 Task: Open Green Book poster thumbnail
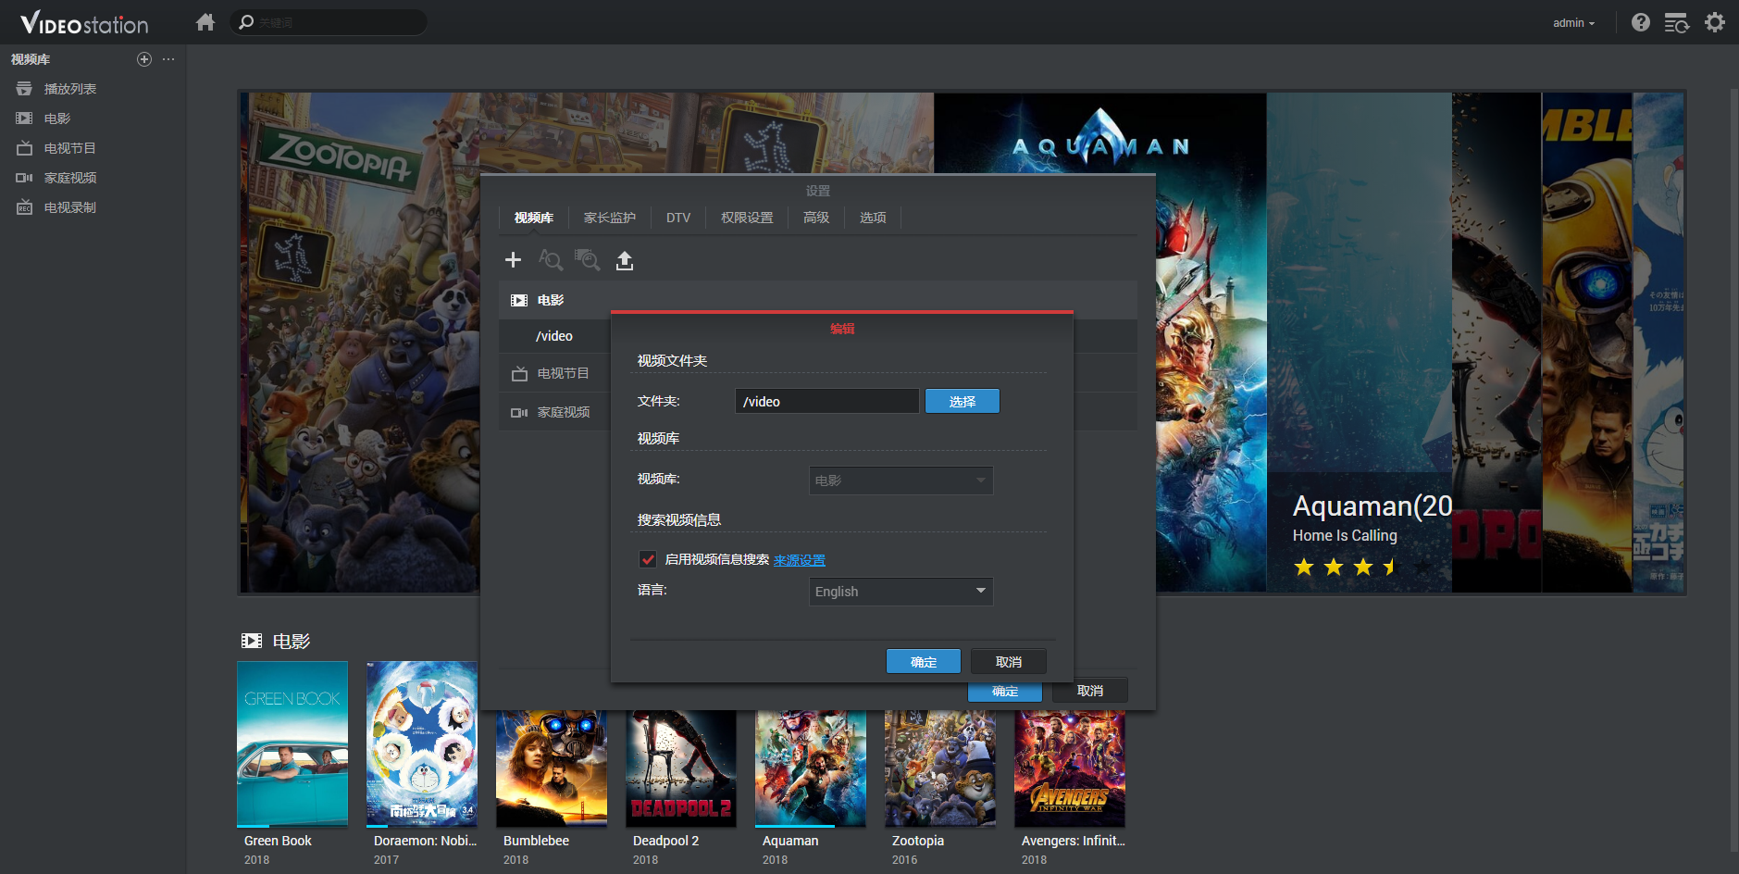pyautogui.click(x=292, y=743)
